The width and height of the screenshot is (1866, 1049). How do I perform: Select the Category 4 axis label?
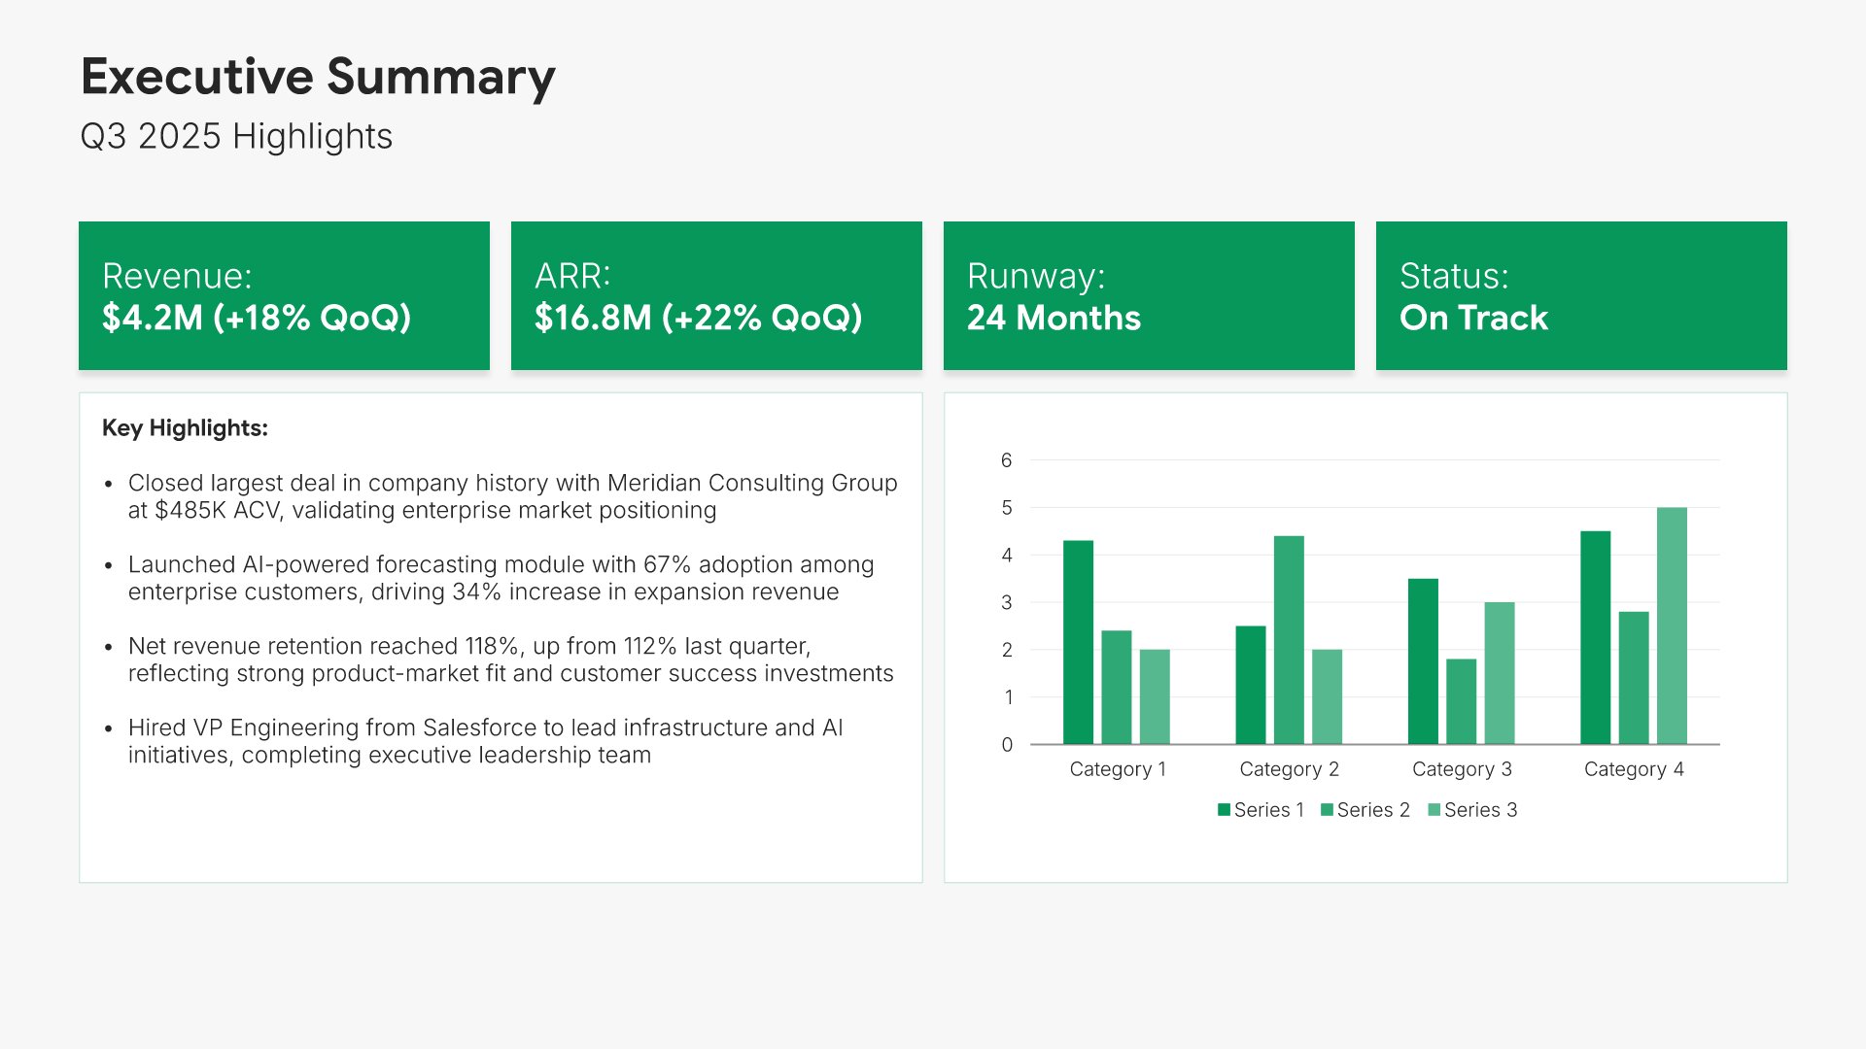pos(1634,769)
